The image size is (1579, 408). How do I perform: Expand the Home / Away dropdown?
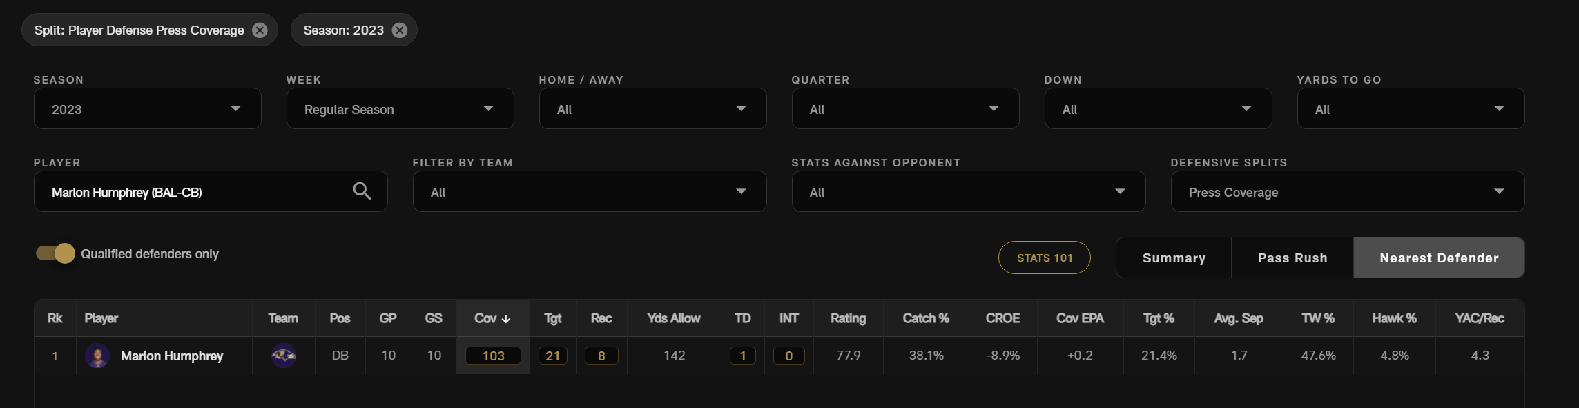(x=653, y=108)
